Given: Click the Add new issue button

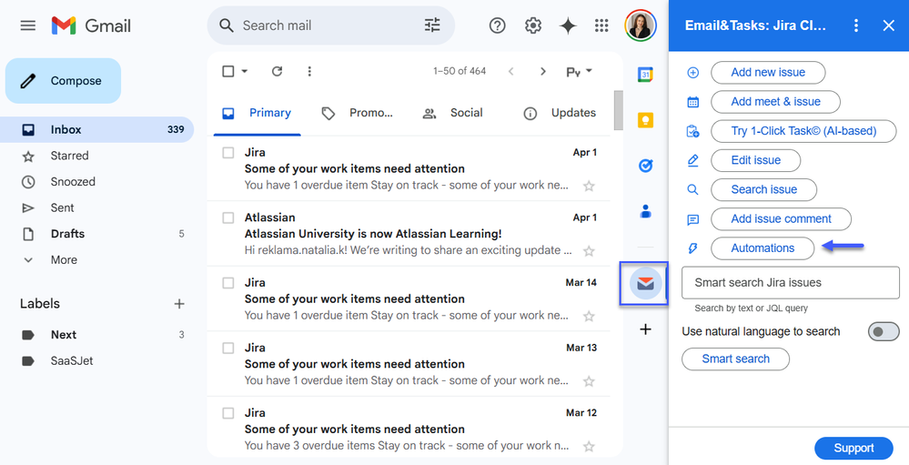Looking at the screenshot, I should (768, 73).
